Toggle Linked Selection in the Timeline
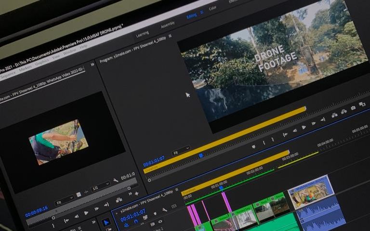Image resolution: width=370 pixels, height=231 pixels. click(145, 218)
